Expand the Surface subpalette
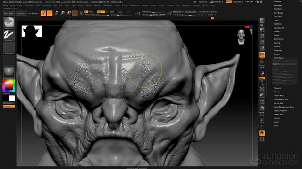The image size is (302, 169). pyautogui.click(x=277, y=36)
